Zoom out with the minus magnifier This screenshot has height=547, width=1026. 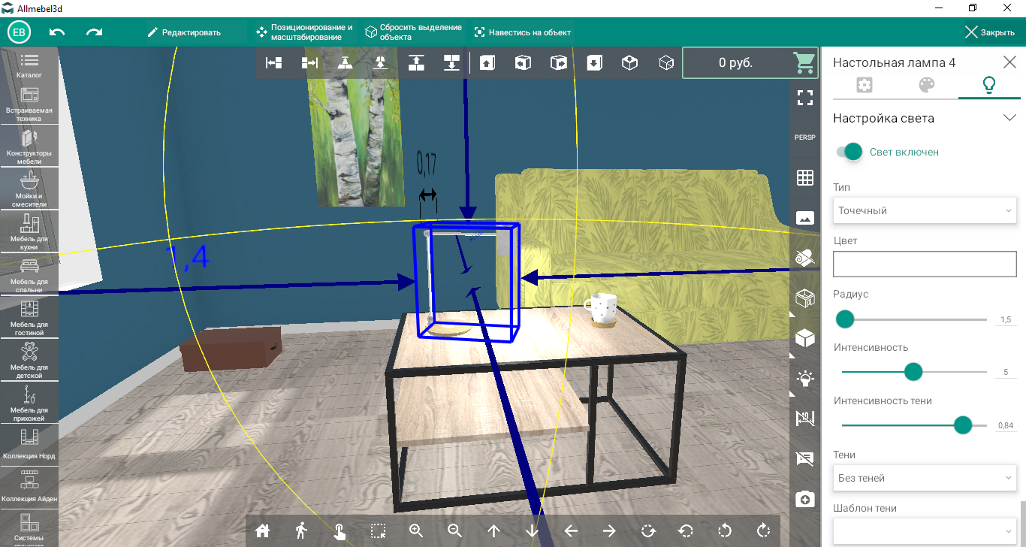pyautogui.click(x=455, y=530)
